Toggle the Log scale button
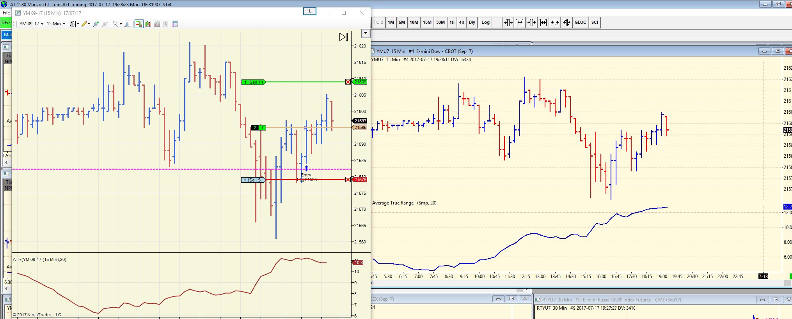Viewport: 792px width, 319px height. coord(485,22)
